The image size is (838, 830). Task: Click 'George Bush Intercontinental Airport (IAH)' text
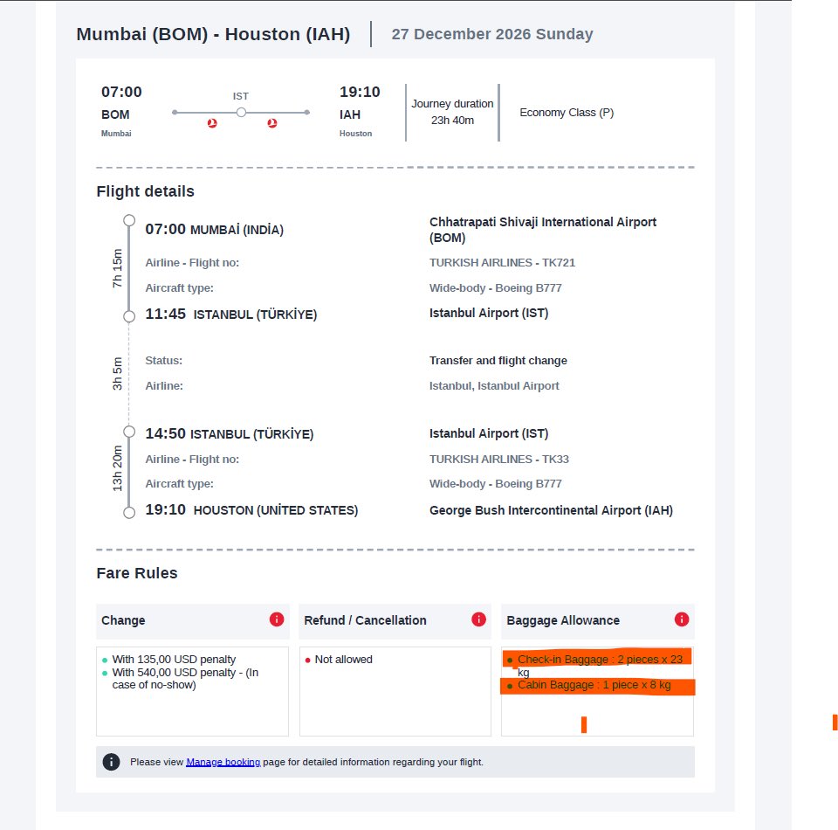click(x=551, y=510)
